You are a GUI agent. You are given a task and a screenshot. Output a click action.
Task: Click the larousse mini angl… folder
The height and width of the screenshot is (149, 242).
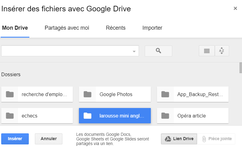pos(115,116)
